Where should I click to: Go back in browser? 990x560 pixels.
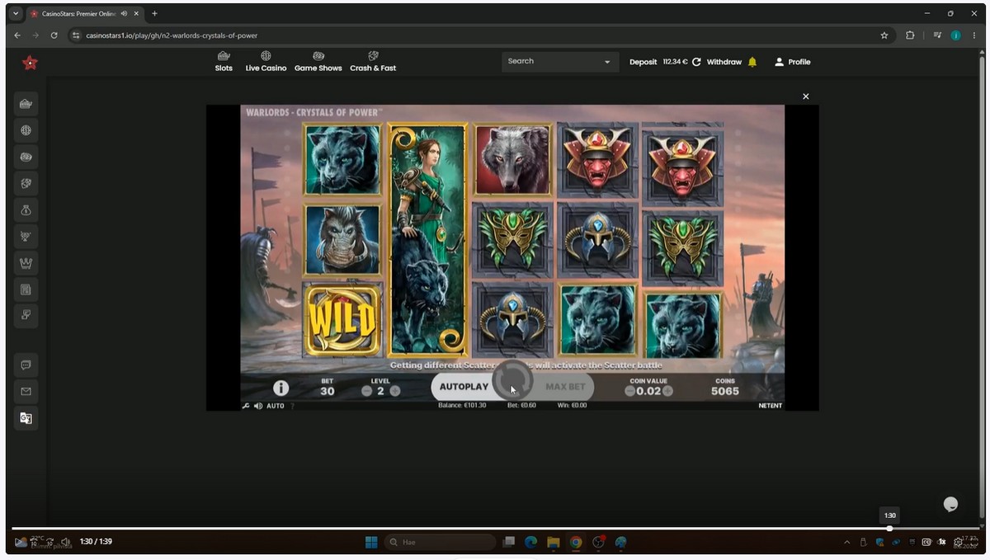tap(17, 35)
